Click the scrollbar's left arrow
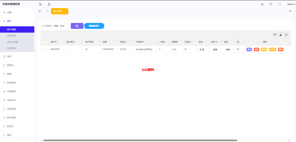 click(x=42, y=140)
